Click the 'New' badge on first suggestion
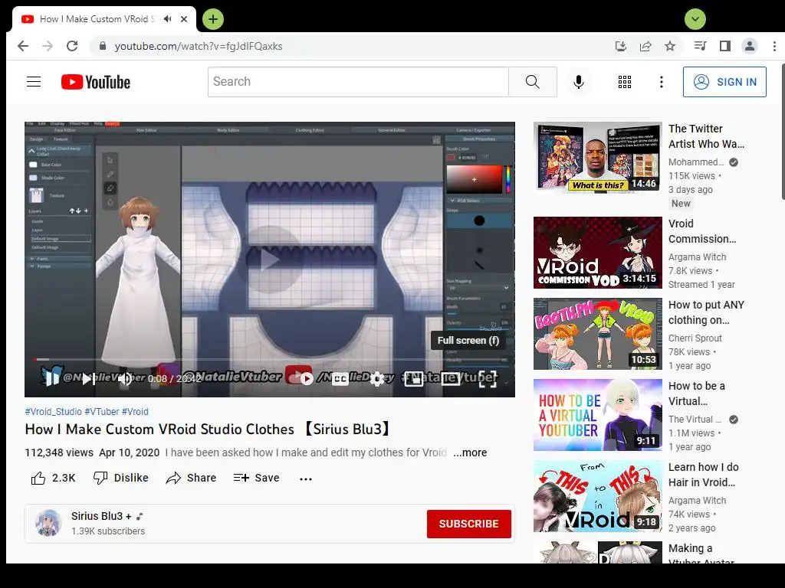 click(x=681, y=204)
